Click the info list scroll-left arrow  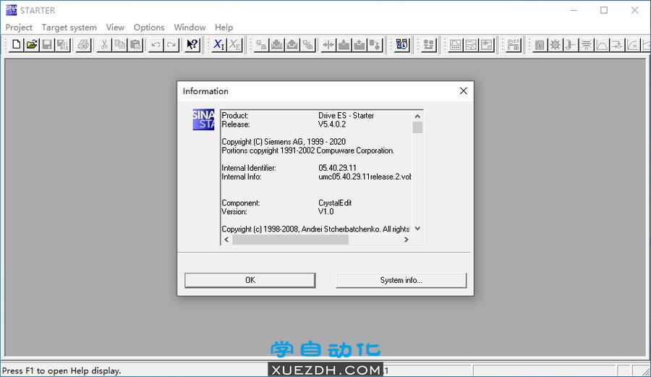tap(226, 240)
